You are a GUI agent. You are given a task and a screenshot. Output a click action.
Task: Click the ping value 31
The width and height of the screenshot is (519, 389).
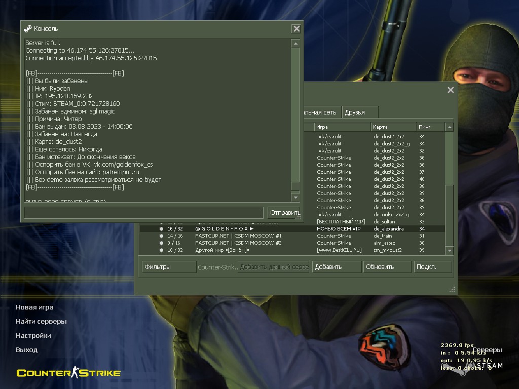pyautogui.click(x=422, y=236)
